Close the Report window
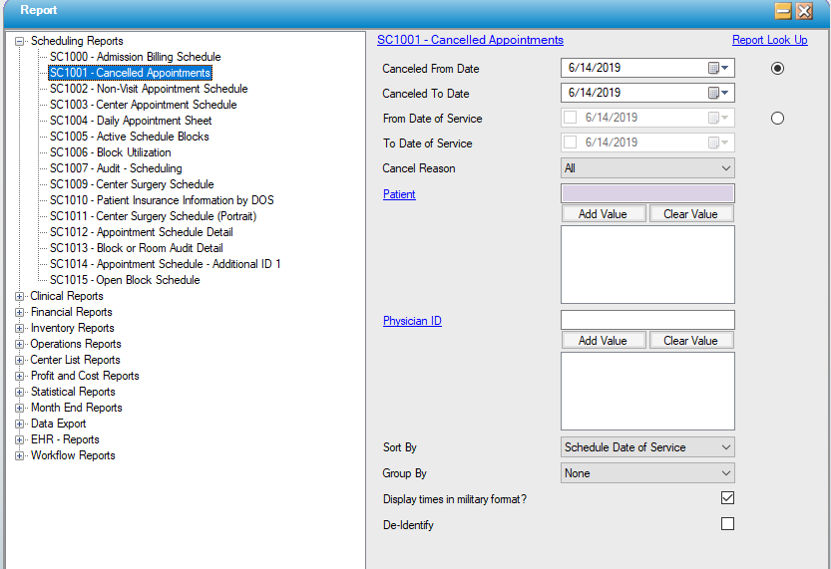This screenshot has height=569, width=831. pyautogui.click(x=804, y=11)
